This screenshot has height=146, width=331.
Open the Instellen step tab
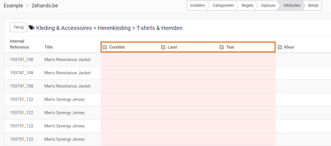point(197,6)
